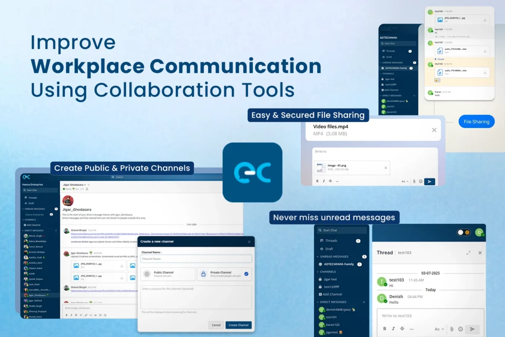Click blue send button in file sharing composer
Image resolution: width=505 pixels, height=337 pixels.
point(429,182)
